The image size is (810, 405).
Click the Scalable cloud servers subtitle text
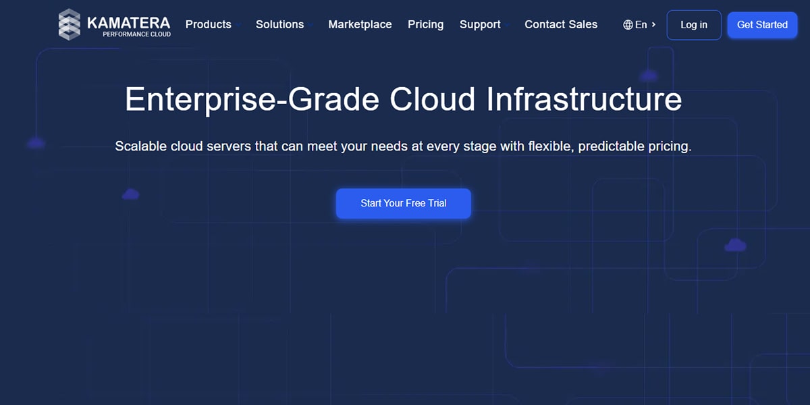403,146
